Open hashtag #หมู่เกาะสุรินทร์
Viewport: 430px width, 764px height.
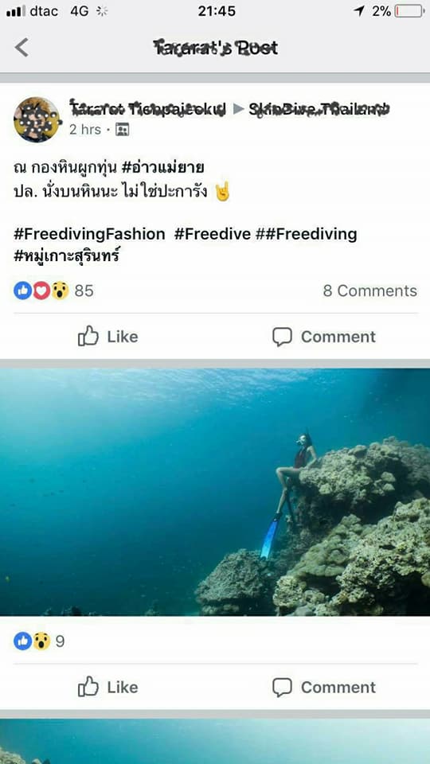coord(66,255)
